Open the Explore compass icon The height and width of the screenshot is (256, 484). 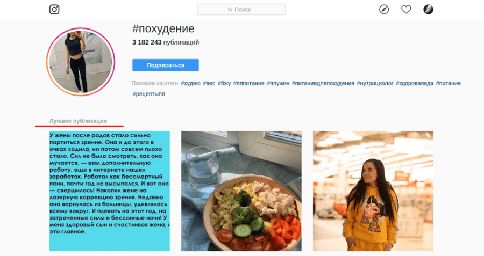pos(384,10)
